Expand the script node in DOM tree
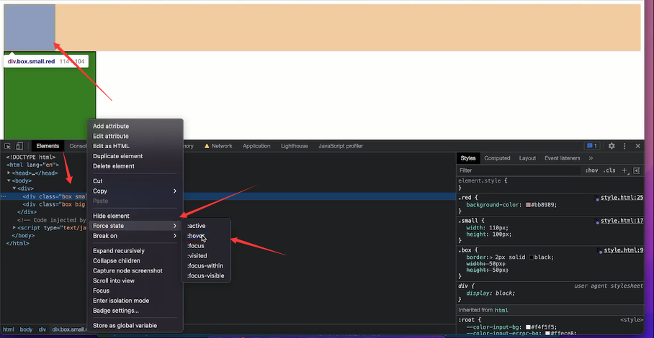The width and height of the screenshot is (654, 338). (x=14, y=228)
